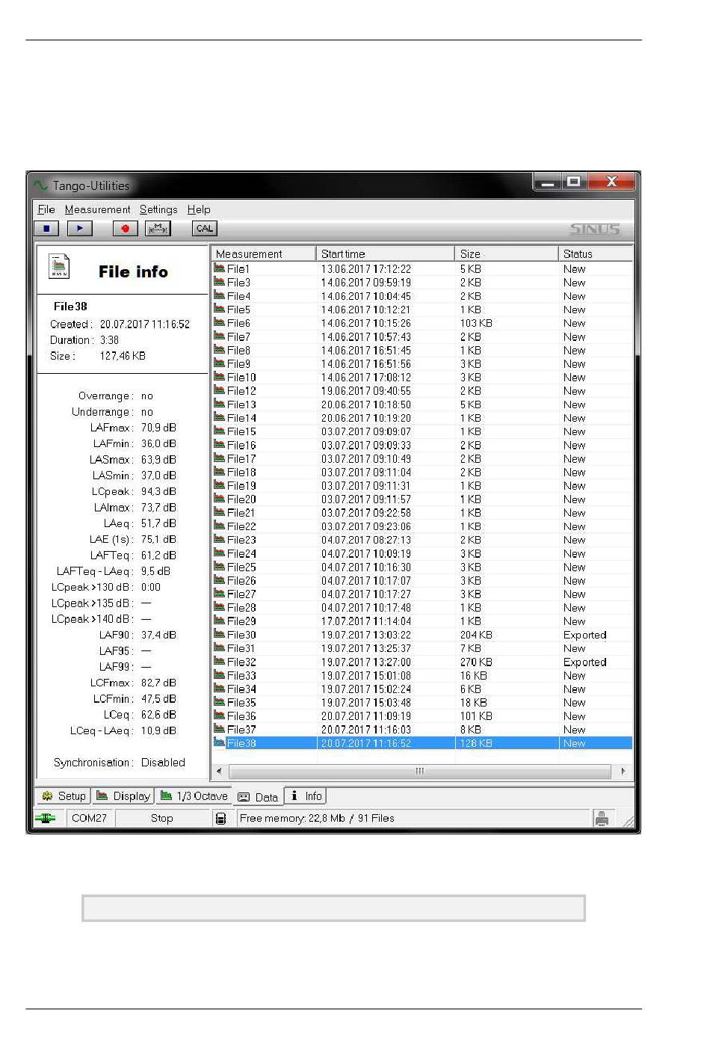Open the File menu

[46, 209]
